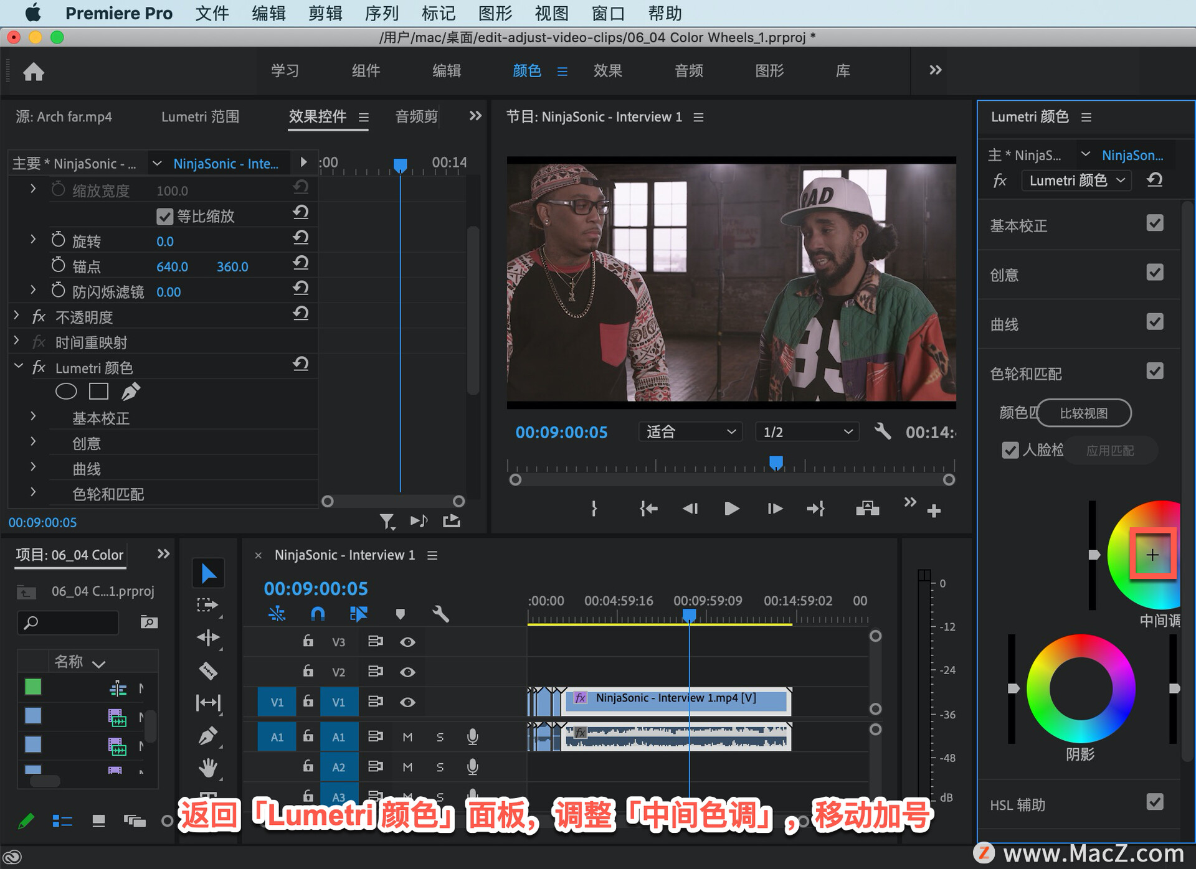Open the Apple menu
The image size is (1196, 869).
pos(32,12)
